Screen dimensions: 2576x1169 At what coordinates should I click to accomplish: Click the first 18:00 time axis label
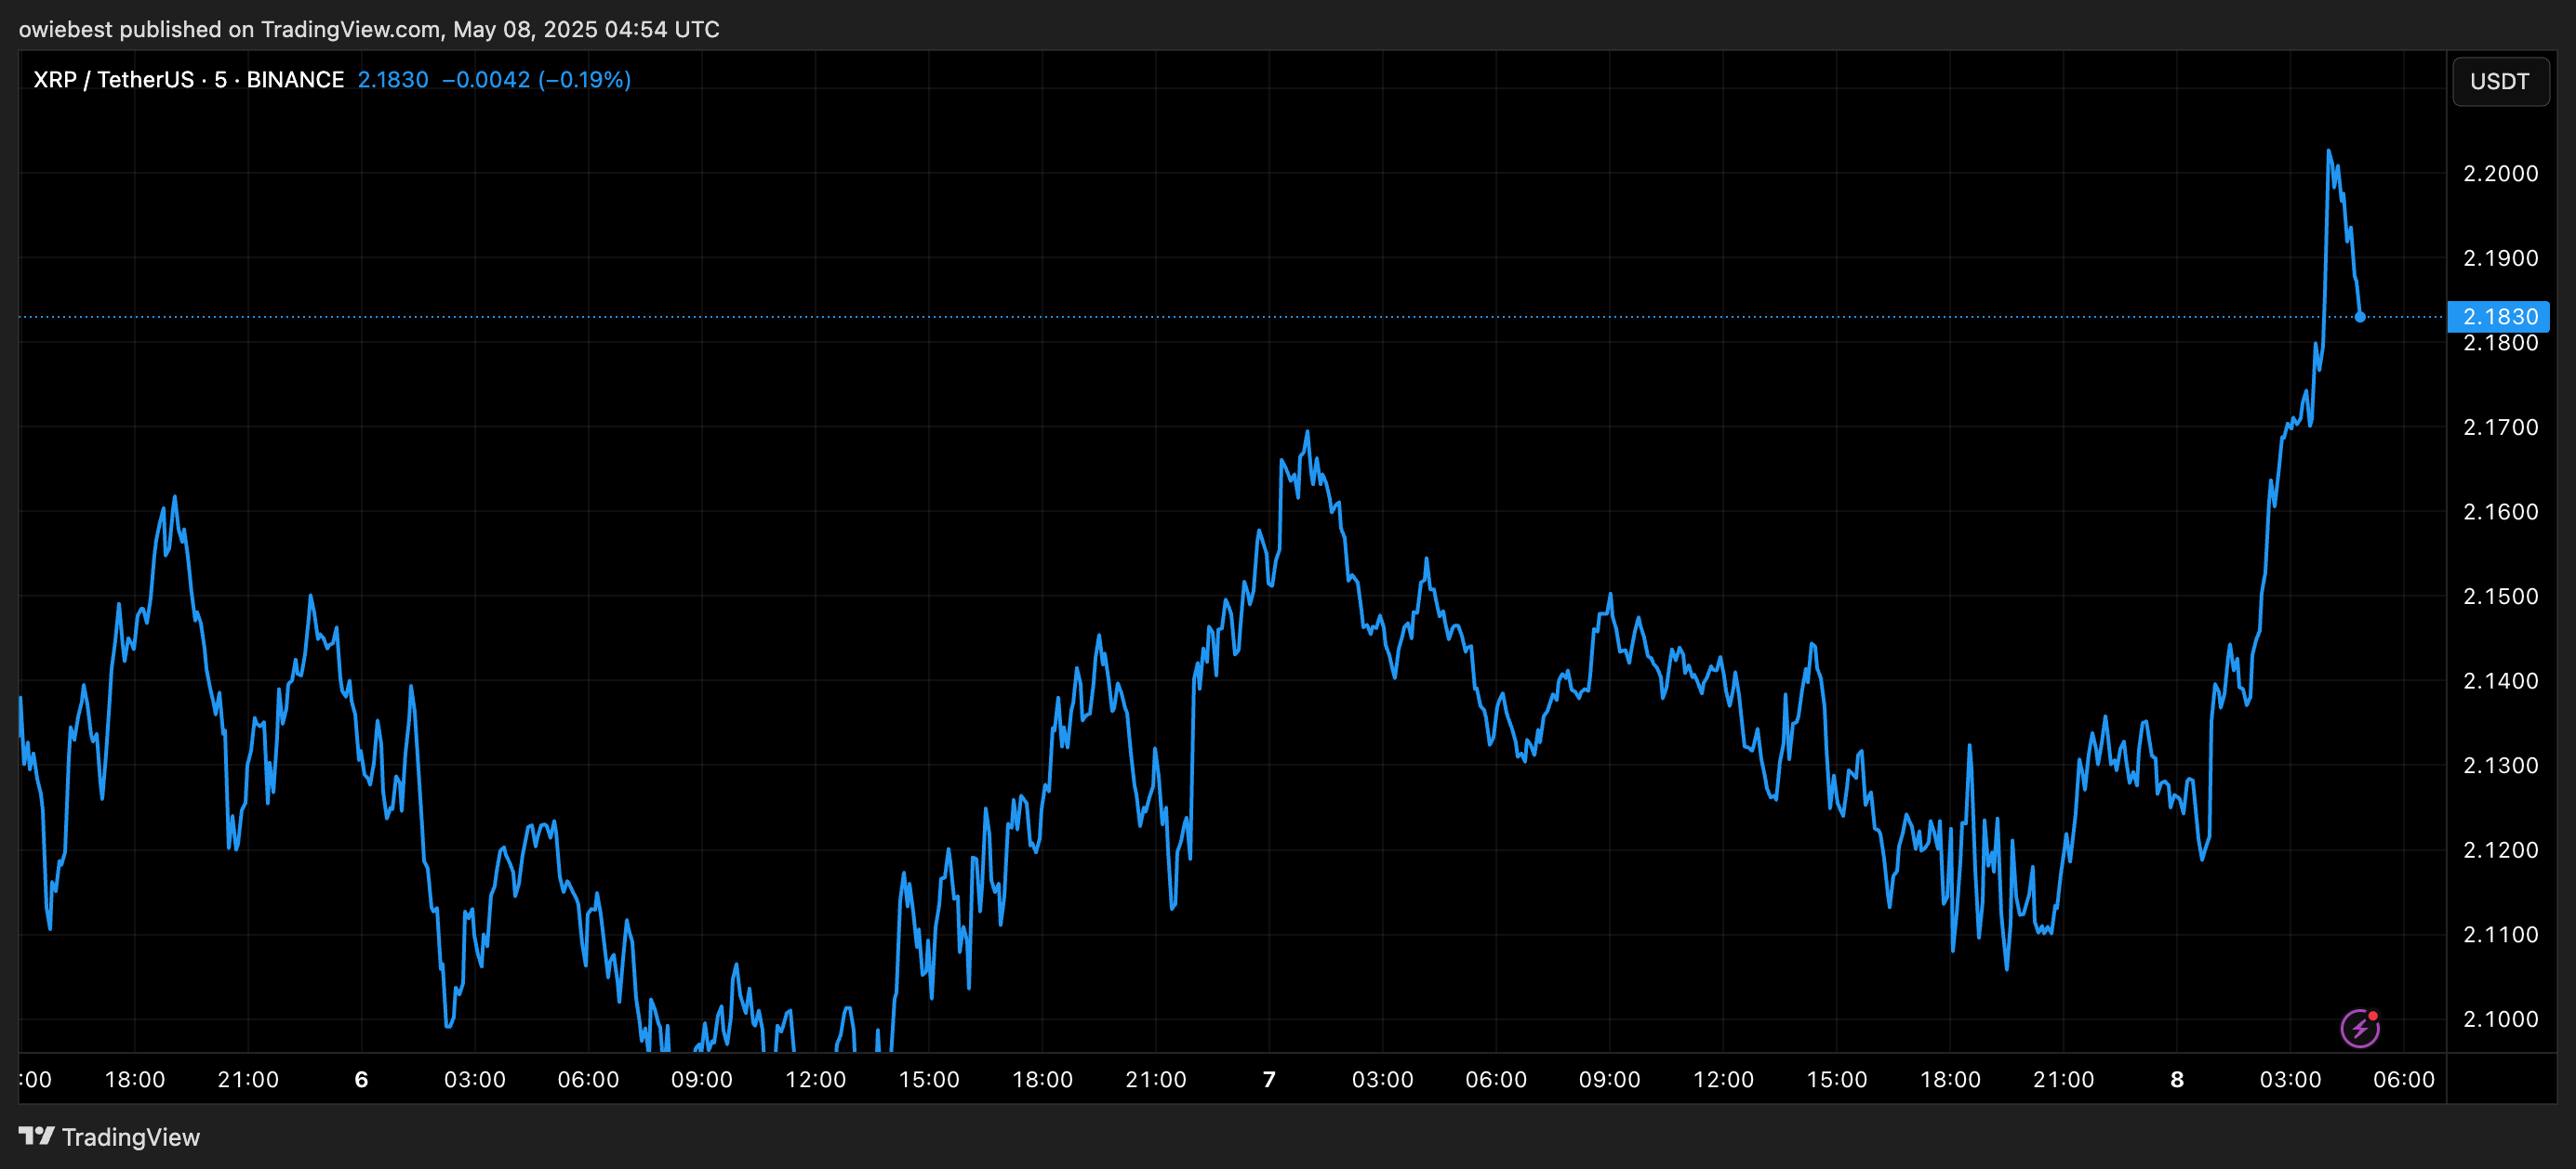135,1079
